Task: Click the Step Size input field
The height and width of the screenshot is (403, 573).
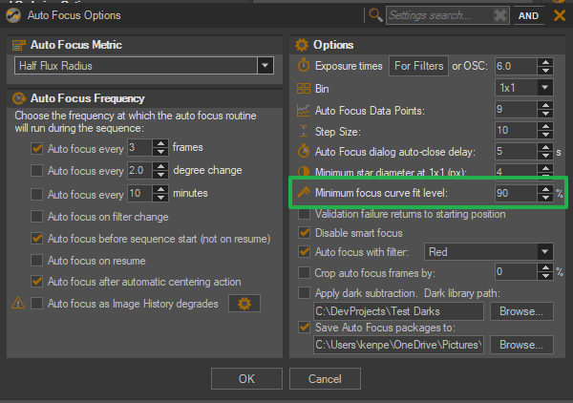Action: pos(514,130)
